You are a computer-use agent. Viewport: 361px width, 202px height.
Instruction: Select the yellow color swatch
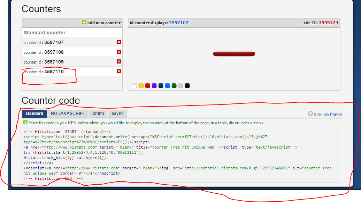(141, 86)
